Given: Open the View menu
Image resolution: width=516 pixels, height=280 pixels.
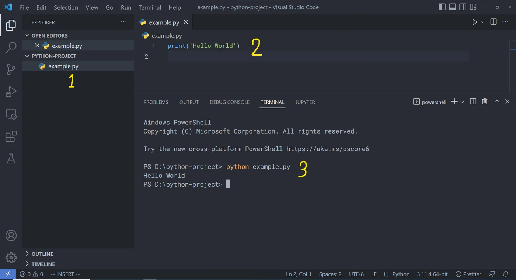Looking at the screenshot, I should click(x=92, y=7).
